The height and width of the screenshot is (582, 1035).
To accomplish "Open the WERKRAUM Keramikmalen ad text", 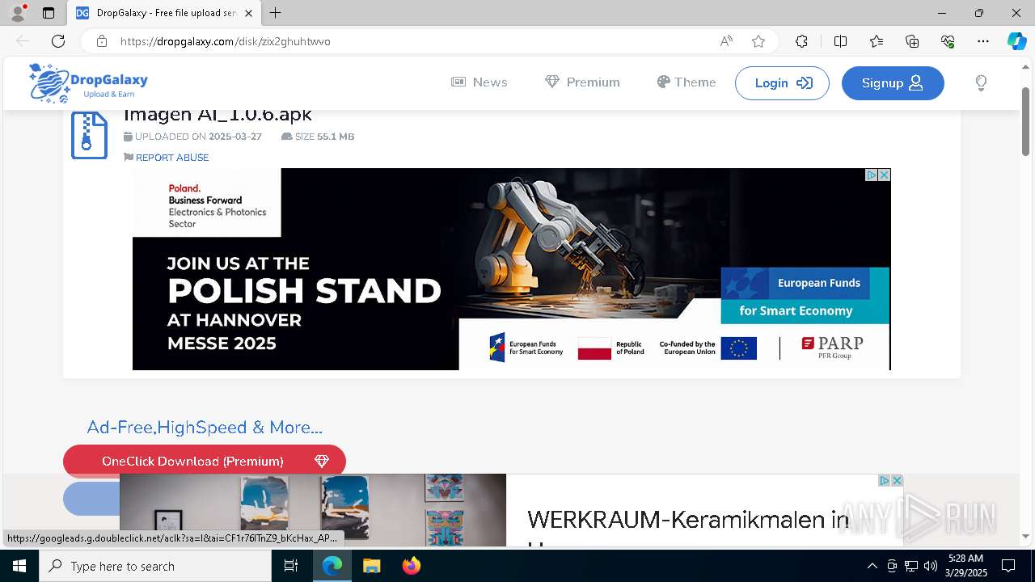I will 688,519.
